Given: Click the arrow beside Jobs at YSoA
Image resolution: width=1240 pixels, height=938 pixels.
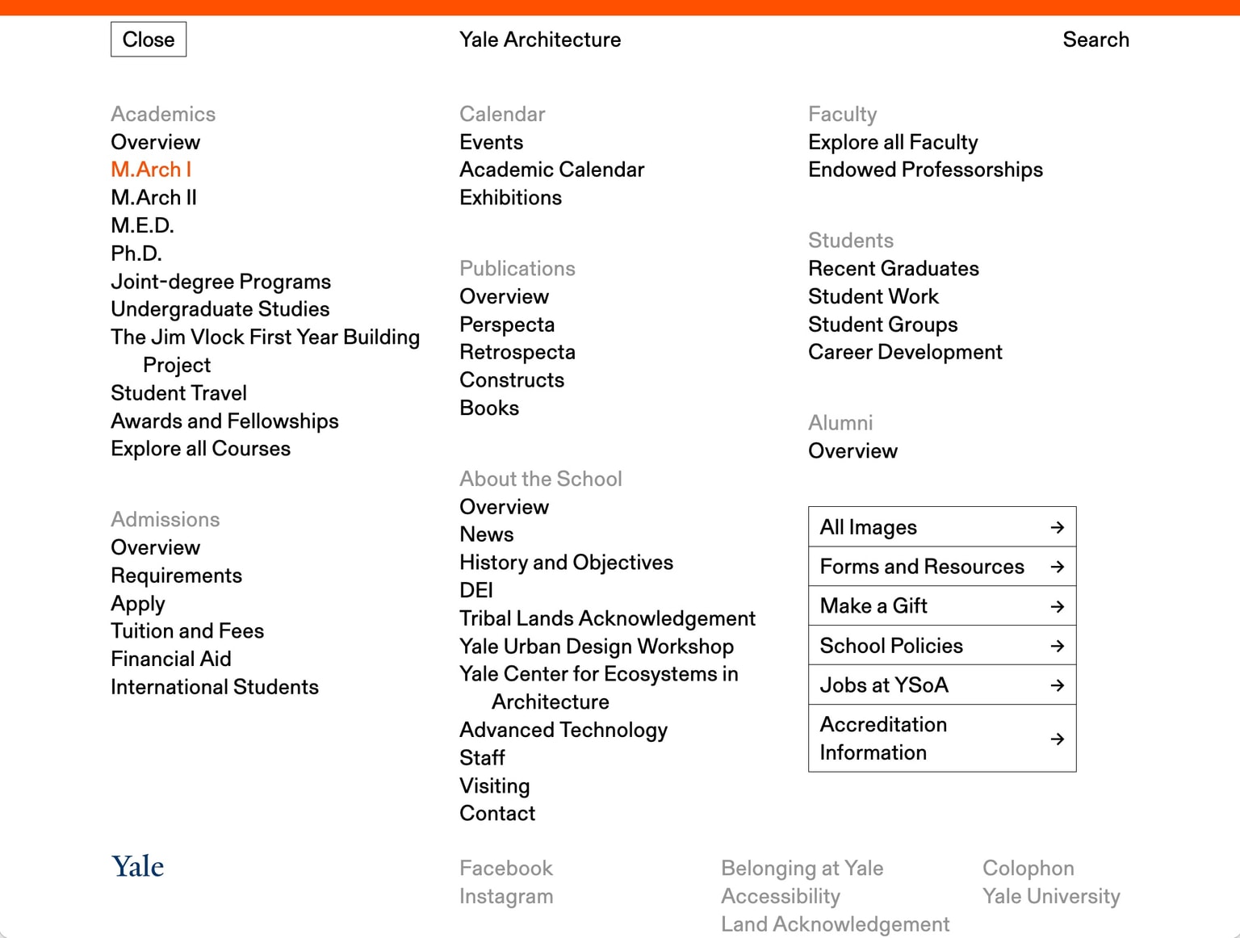Looking at the screenshot, I should (x=1057, y=685).
